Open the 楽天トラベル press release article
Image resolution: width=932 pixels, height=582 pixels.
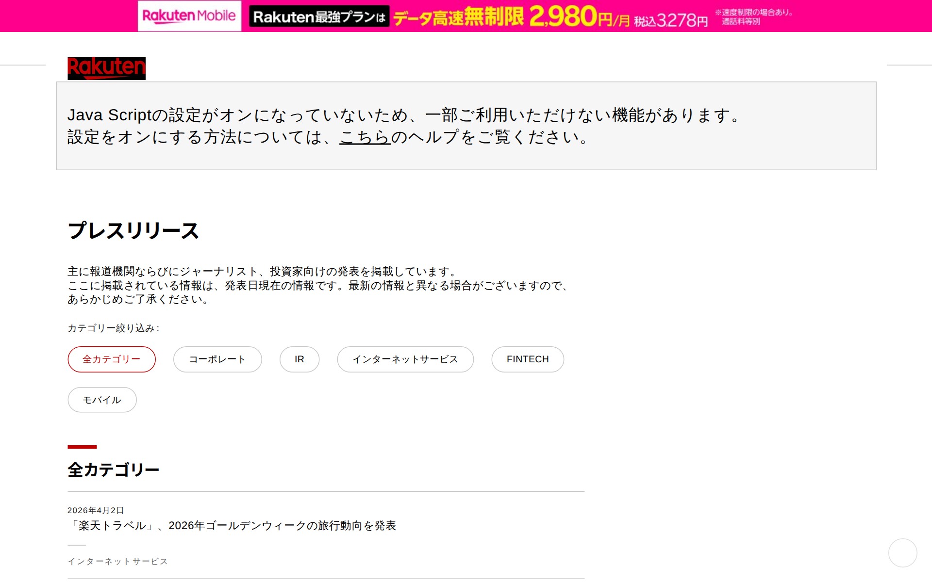234,525
